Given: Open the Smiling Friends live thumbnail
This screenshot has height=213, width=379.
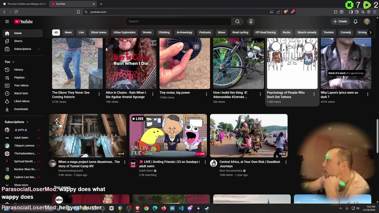Looking at the screenshot, I should tap(168, 135).
